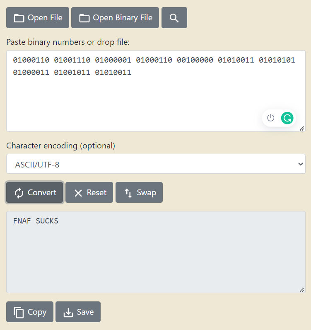This screenshot has width=311, height=330.
Task: Open a binary file via Open Binary File
Action: coord(115,18)
